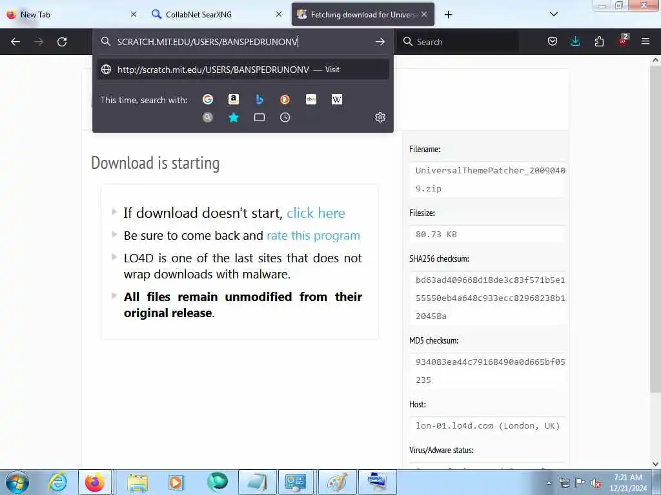Open the Firefox application menu
Screen dimensions: 661x495
tap(646, 42)
